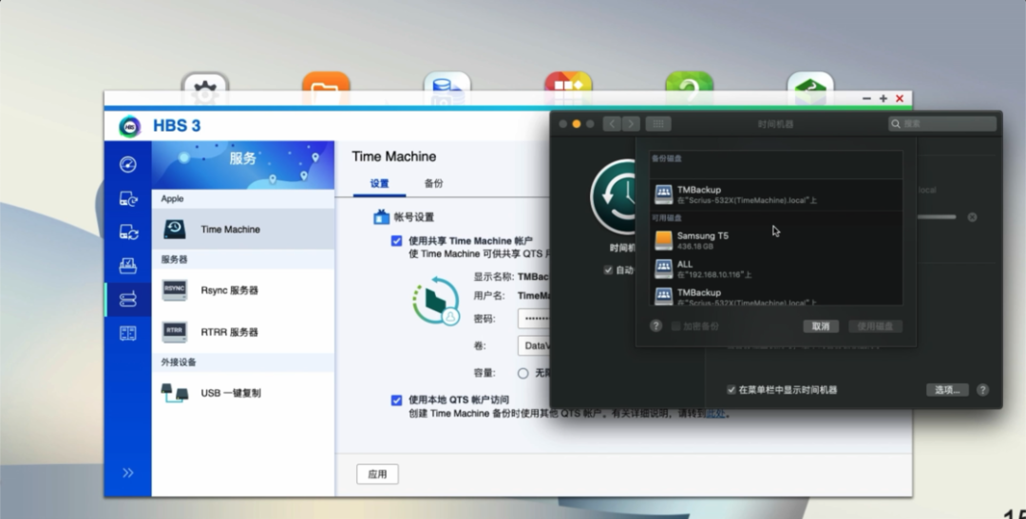Select the ALL network disk on 192.168.10.116
The image size is (1026, 519).
[x=776, y=269]
